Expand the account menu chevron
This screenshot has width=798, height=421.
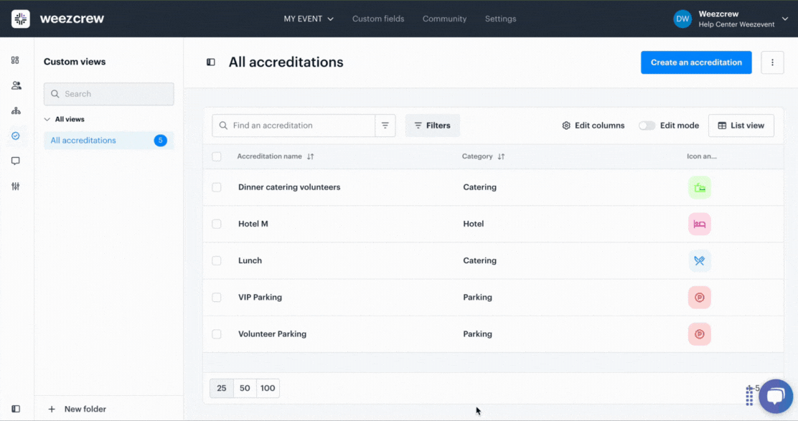coord(785,19)
